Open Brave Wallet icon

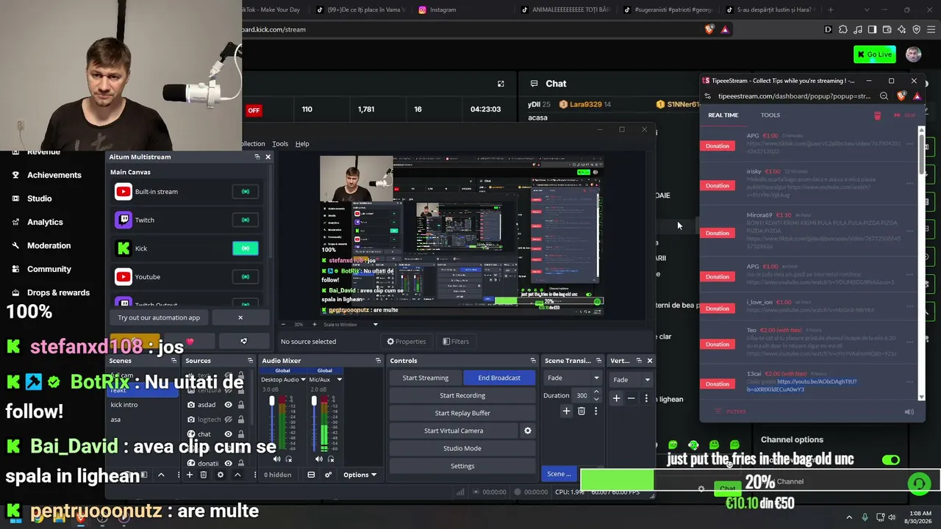[887, 29]
